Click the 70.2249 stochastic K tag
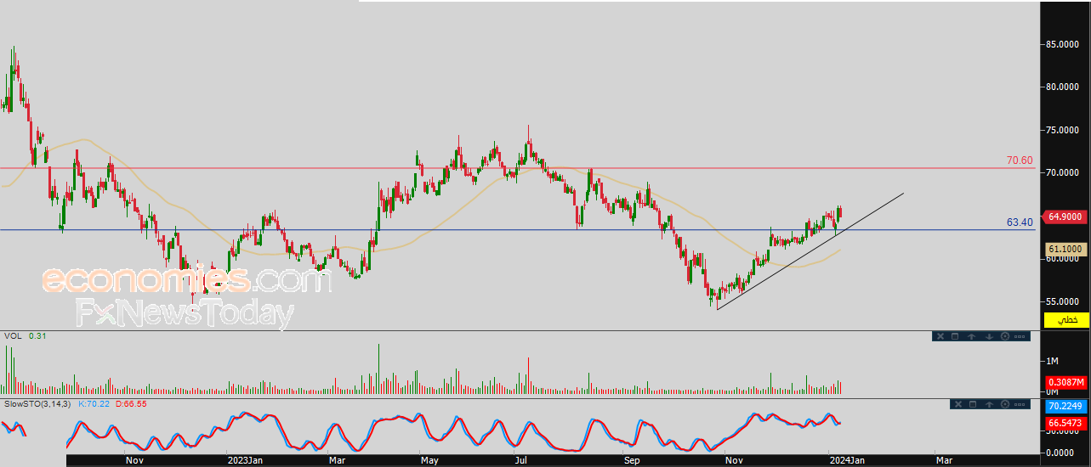The width and height of the screenshot is (1091, 467). pos(1065,408)
